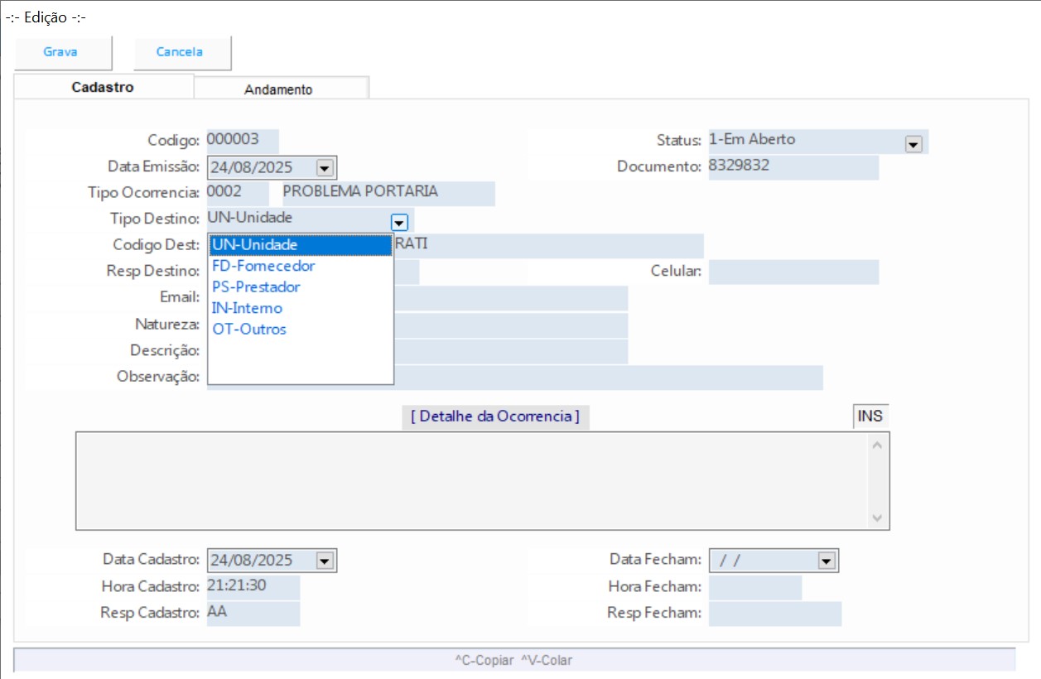This screenshot has height=679, width=1041.
Task: Open the Data Emissão date picker
Action: coord(325,168)
